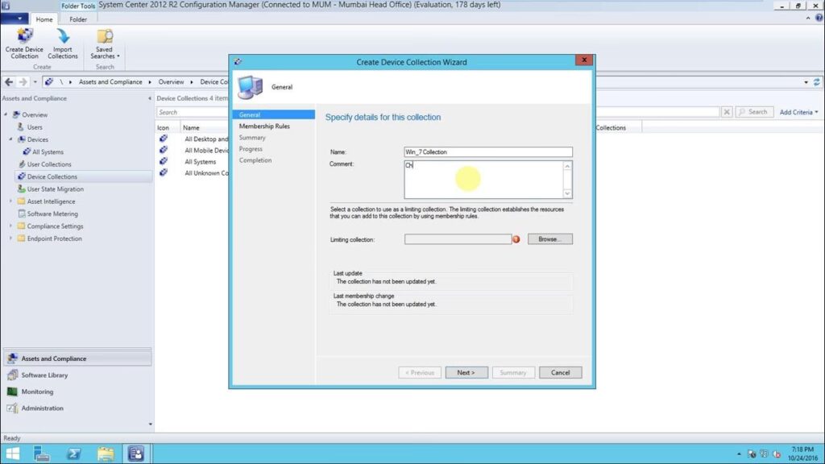Expand the Compliance Settings folder
This screenshot has height=464, width=825.
pyautogui.click(x=11, y=226)
